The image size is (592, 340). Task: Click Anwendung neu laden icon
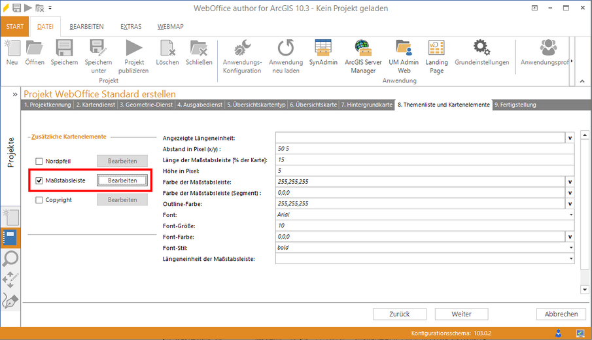coord(286,49)
